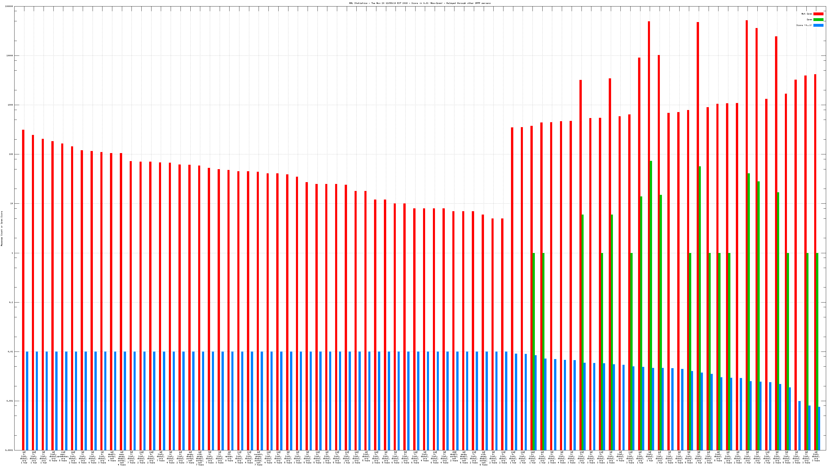Click the 1000 y-axis tick label

10,105
